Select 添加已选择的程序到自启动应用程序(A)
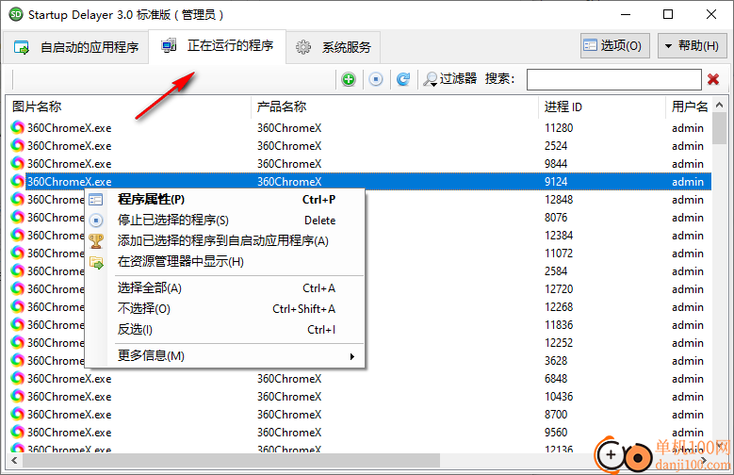734x475 pixels. tap(224, 240)
